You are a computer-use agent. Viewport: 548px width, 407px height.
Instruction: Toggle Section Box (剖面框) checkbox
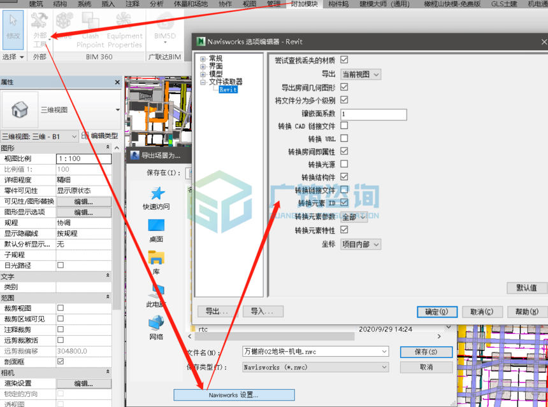pyautogui.click(x=61, y=361)
